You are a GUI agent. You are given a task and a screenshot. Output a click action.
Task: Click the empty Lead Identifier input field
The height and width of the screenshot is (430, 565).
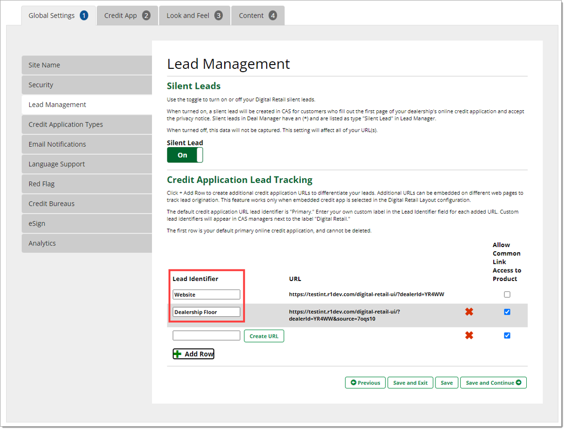pos(206,336)
